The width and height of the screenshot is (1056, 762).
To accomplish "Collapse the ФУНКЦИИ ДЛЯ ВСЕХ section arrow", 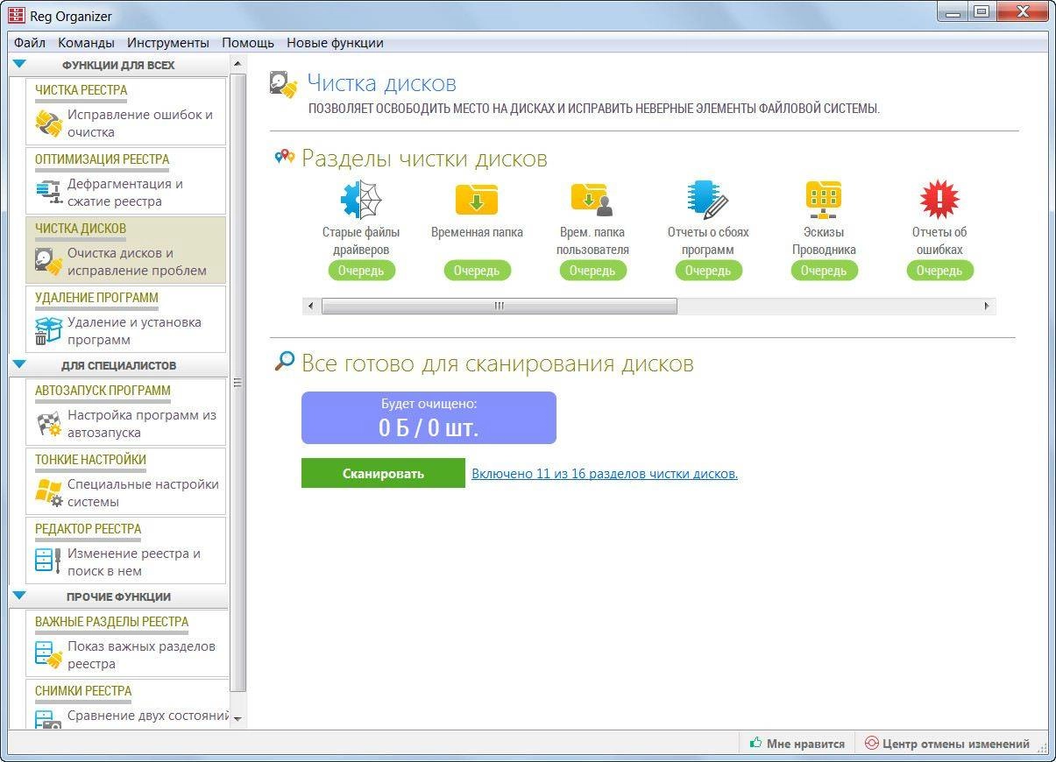I will click(19, 64).
